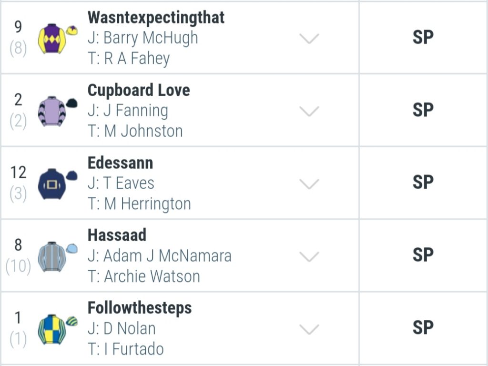488x366 pixels.
Task: Click Cupboard Love's lilac jockey silks icon
Action: click(x=58, y=111)
